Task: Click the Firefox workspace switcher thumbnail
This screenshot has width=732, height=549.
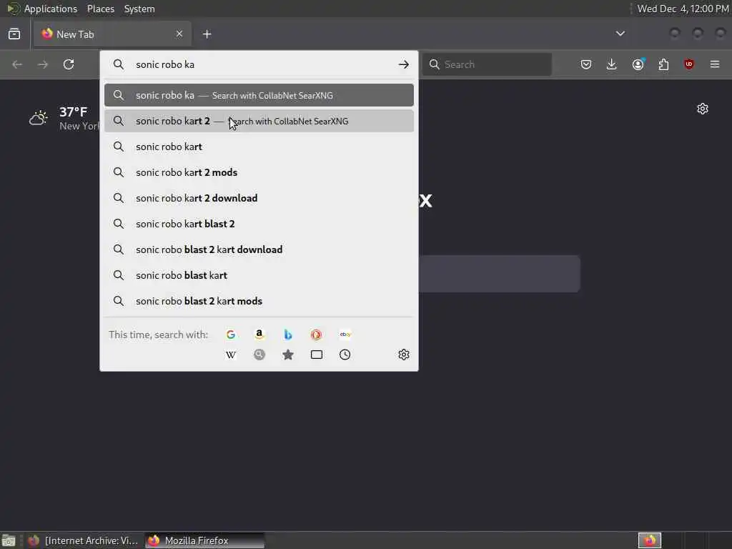Action: tap(650, 540)
